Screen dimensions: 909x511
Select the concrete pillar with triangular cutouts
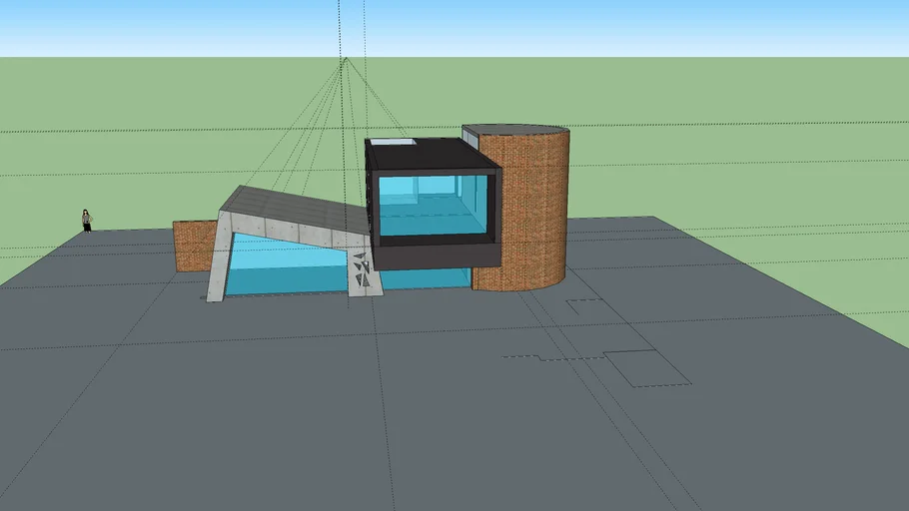click(x=364, y=272)
